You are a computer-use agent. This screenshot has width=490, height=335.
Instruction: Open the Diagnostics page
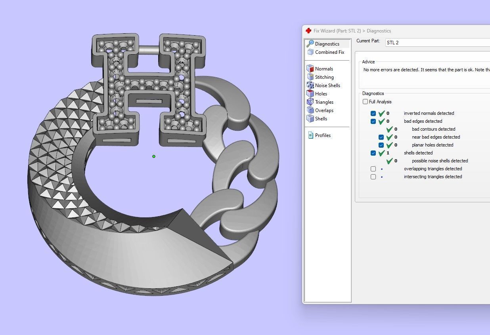[327, 44]
